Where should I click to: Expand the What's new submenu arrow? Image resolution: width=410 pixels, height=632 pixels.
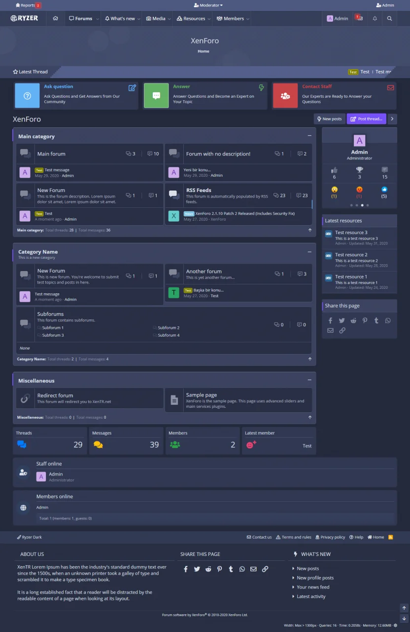click(138, 19)
